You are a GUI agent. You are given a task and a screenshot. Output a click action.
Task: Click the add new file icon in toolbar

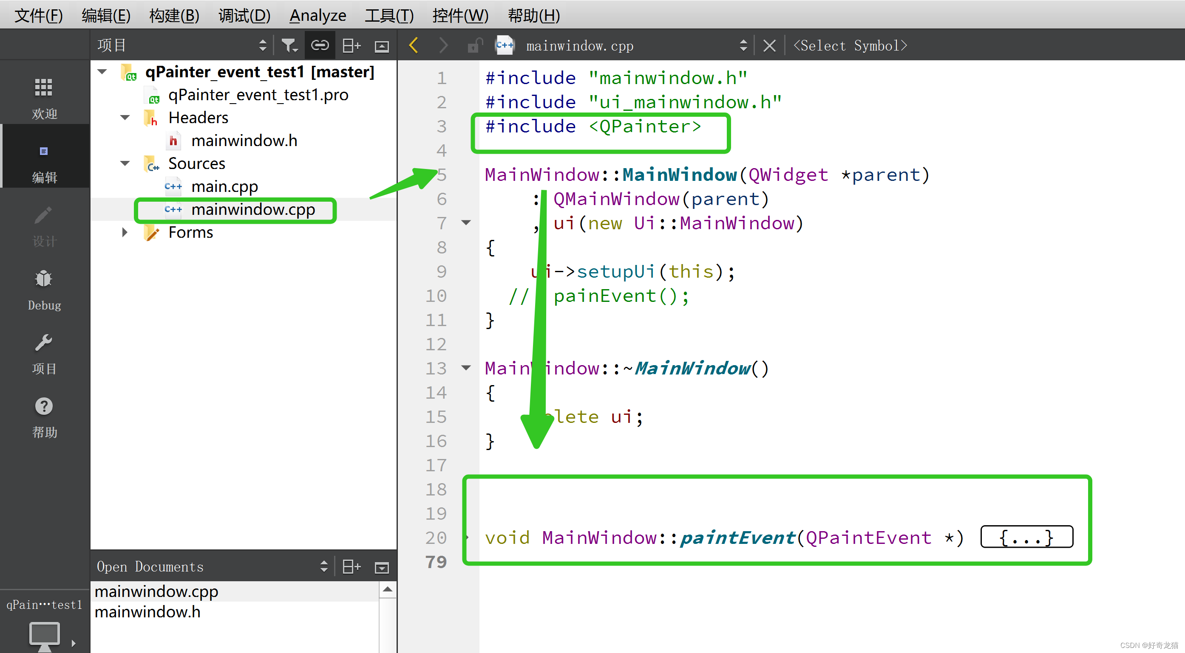[x=351, y=45]
